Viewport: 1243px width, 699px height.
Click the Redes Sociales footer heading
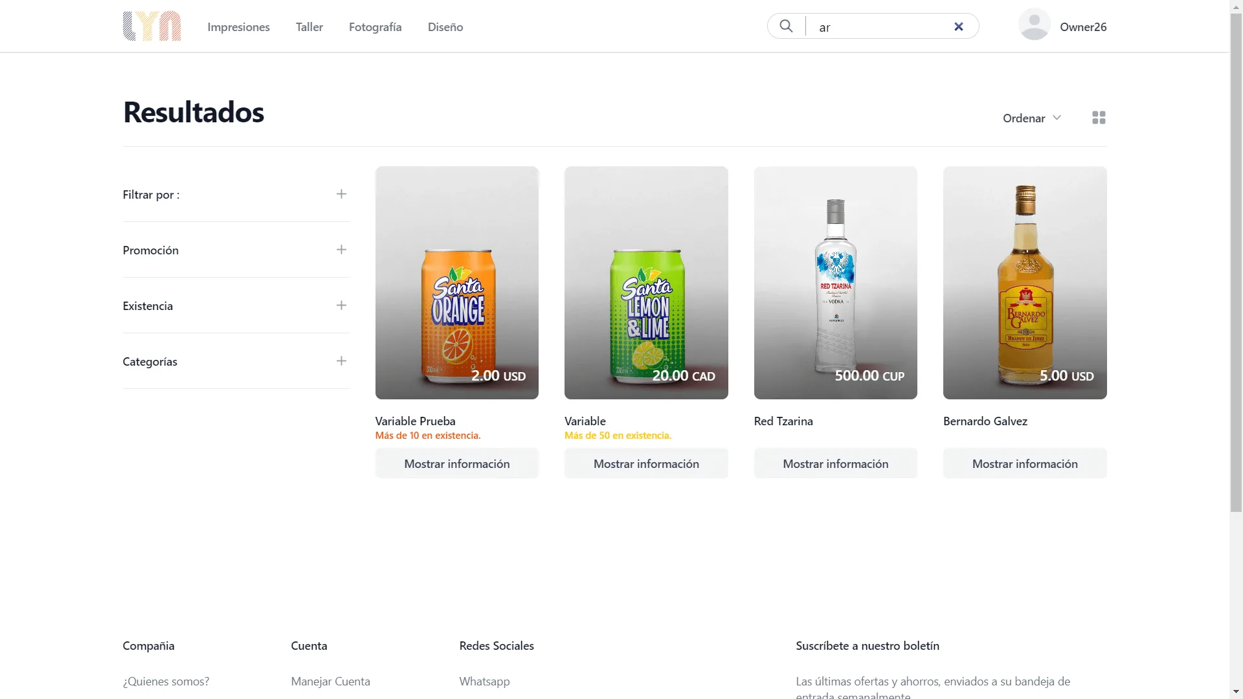click(497, 645)
